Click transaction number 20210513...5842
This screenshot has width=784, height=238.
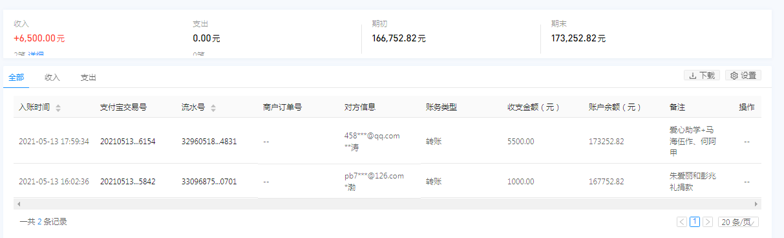click(x=128, y=182)
